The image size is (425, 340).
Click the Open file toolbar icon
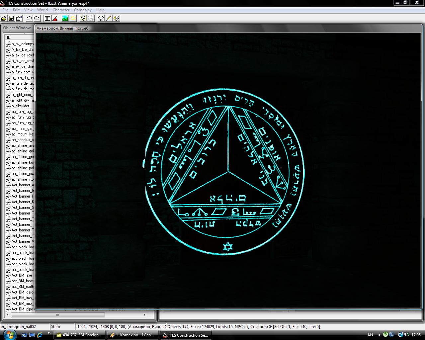[4, 18]
